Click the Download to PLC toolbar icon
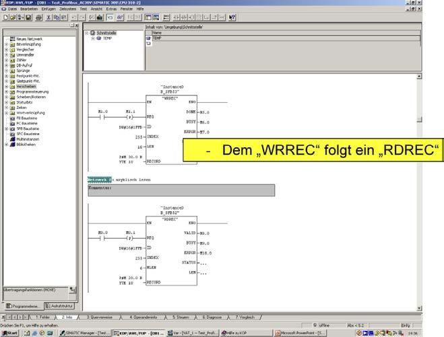Viewport: 444px width, 337px height. (100, 17)
